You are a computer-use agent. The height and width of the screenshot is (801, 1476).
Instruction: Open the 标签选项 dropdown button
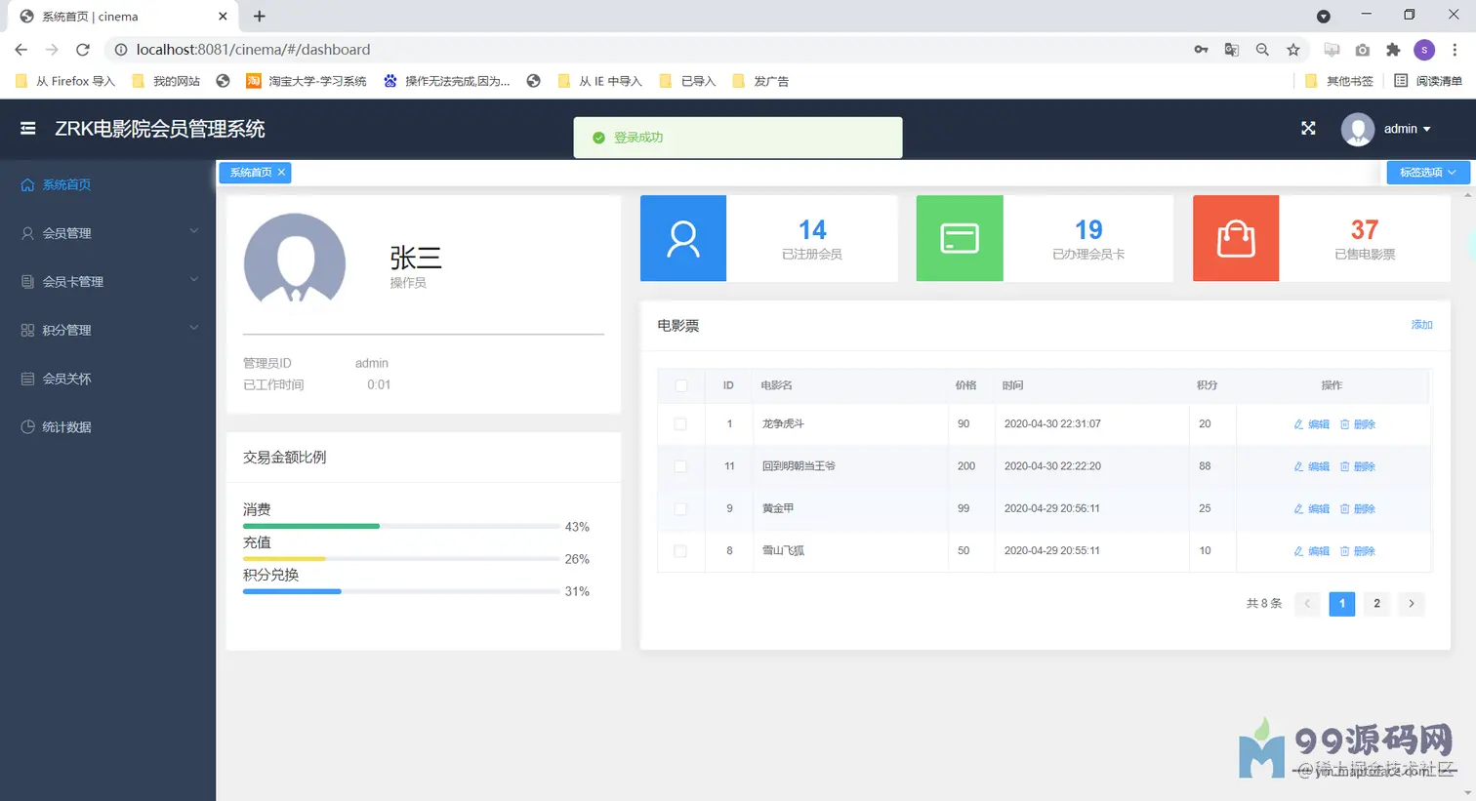click(x=1428, y=172)
